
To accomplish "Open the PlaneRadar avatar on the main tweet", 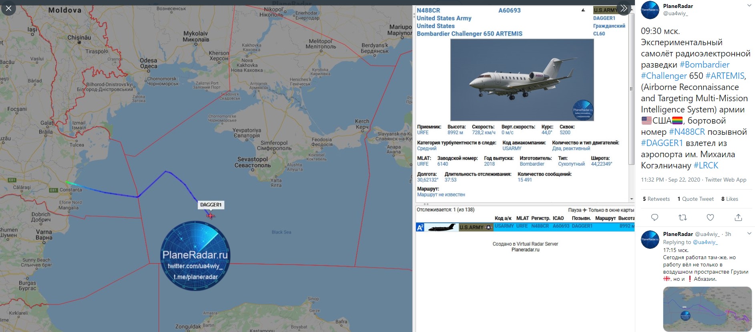I will pos(650,10).
